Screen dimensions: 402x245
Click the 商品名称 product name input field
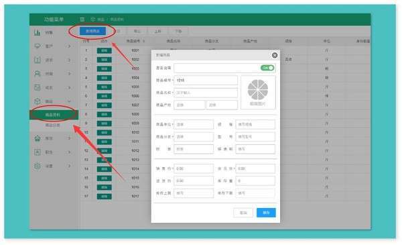tap(206, 93)
